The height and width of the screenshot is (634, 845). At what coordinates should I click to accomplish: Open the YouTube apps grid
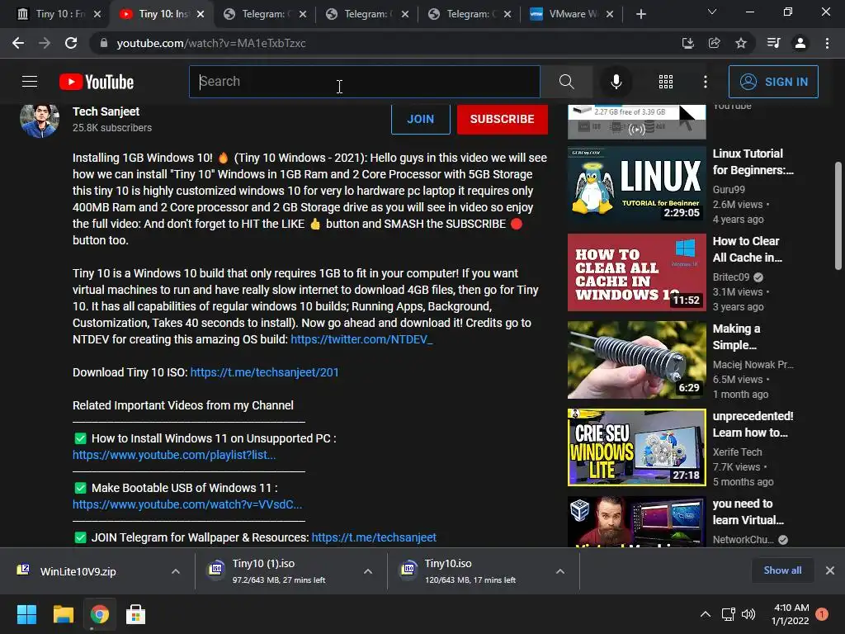[666, 82]
